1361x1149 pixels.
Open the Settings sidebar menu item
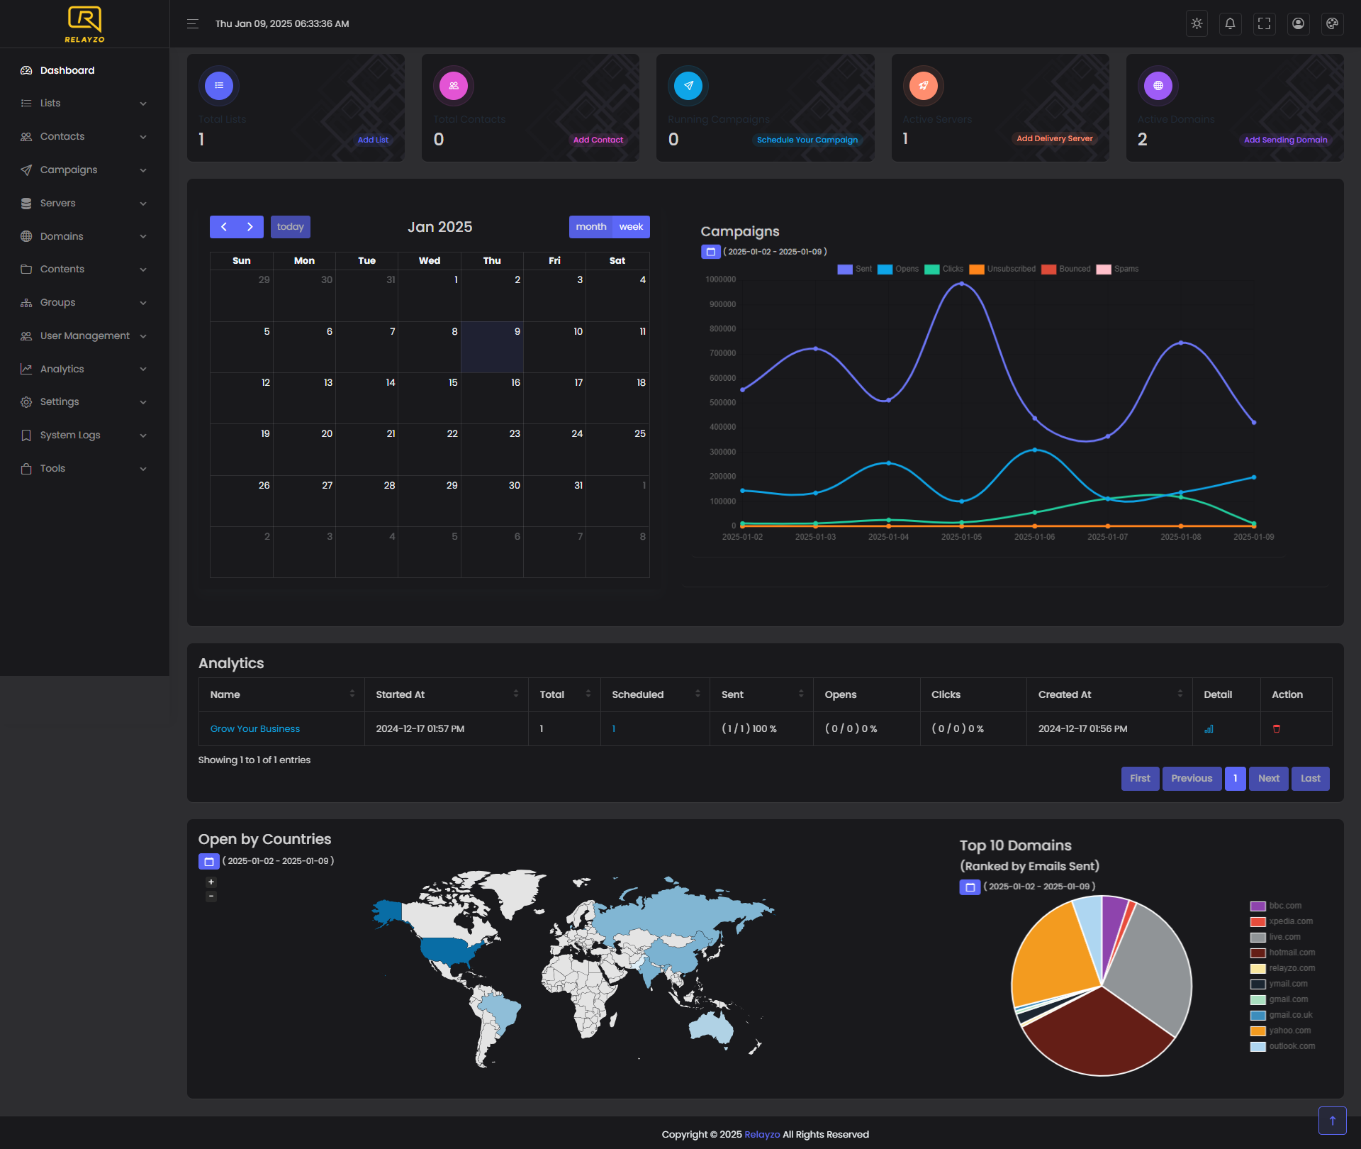pyautogui.click(x=84, y=402)
